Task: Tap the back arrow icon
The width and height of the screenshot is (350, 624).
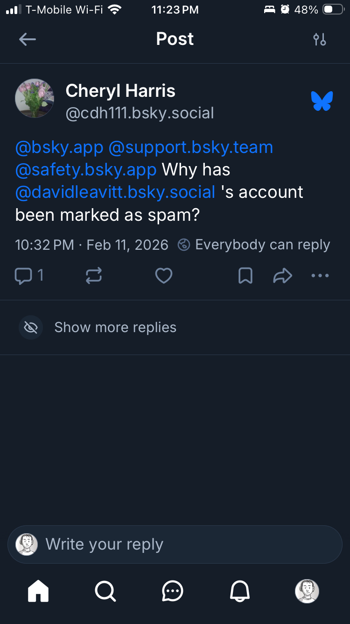Action: pos(28,39)
